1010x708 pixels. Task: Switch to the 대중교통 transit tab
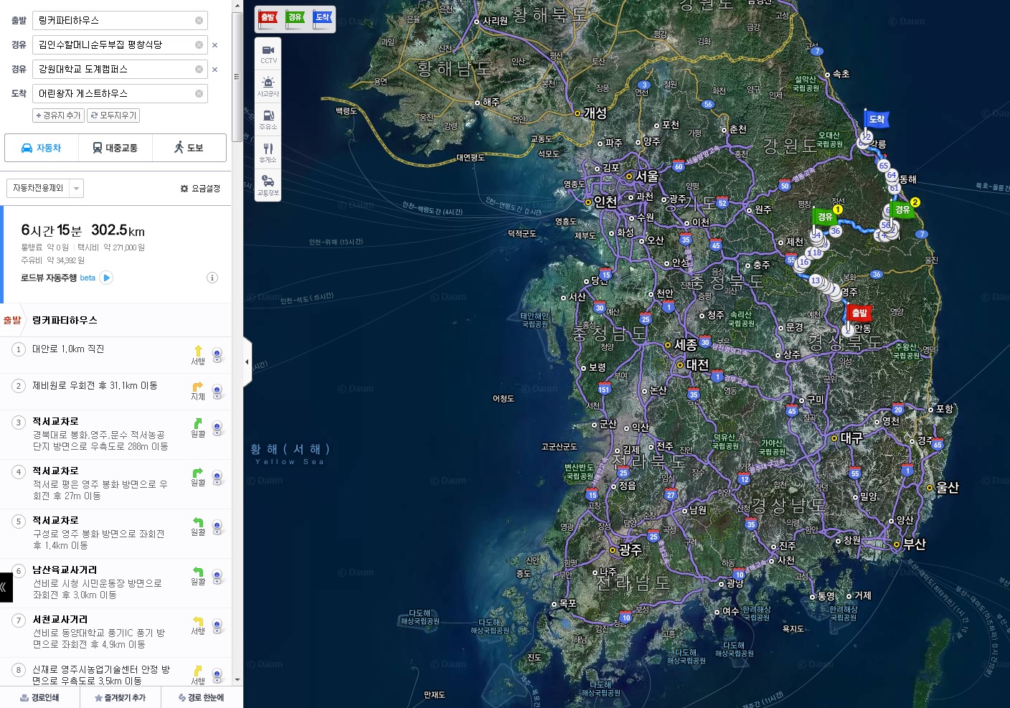(x=115, y=148)
